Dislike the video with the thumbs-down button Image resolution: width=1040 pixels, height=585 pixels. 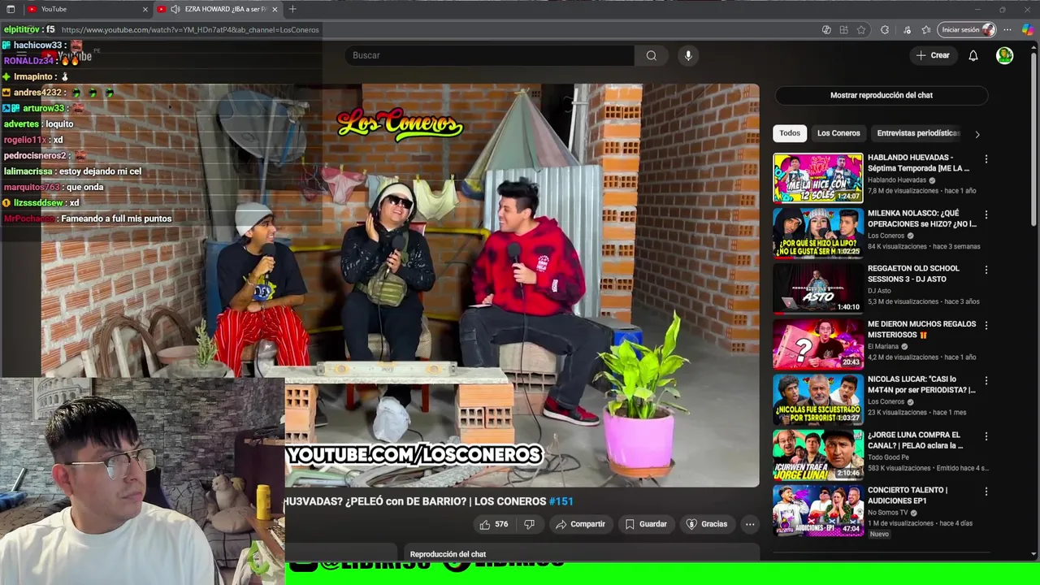(529, 524)
